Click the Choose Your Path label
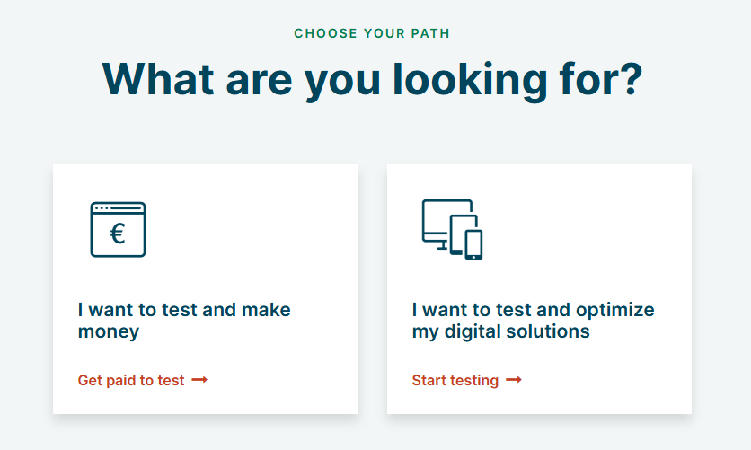The height and width of the screenshot is (450, 751). [372, 33]
